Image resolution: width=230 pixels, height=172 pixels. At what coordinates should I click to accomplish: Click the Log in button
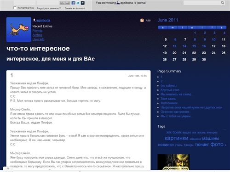pyautogui.click(x=65, y=3)
